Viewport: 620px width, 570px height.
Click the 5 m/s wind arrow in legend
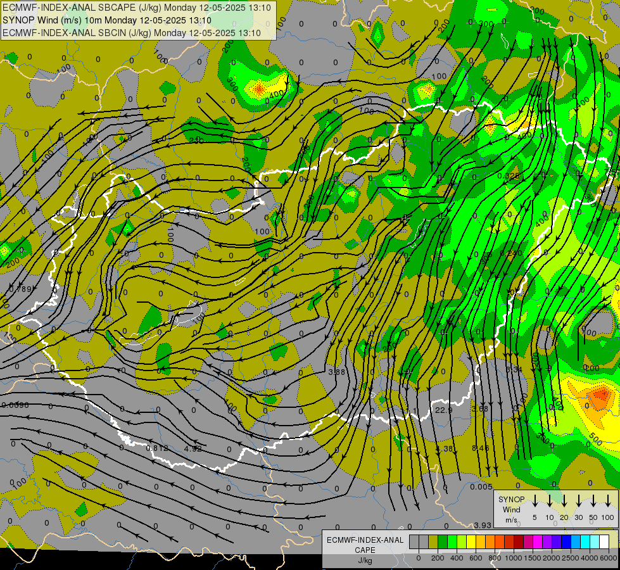point(535,501)
